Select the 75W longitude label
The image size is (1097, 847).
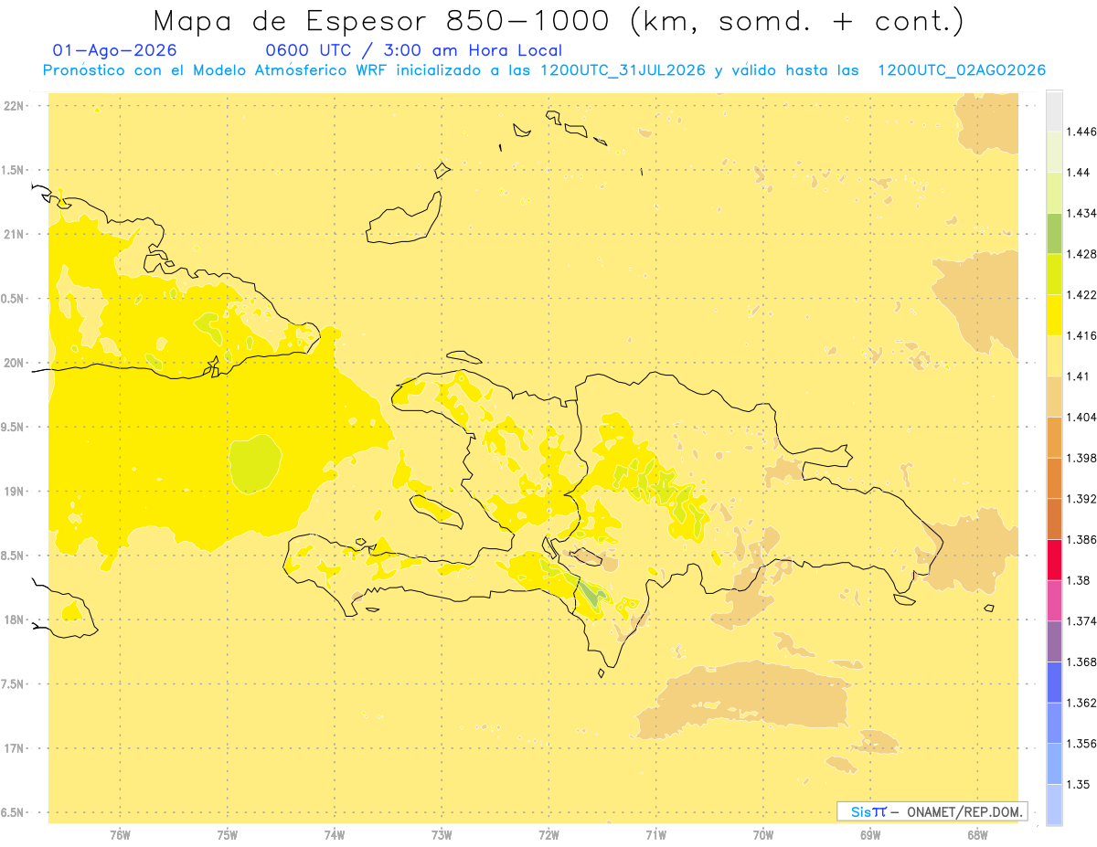[228, 835]
